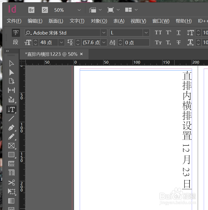This screenshot has width=208, height=210.
Task: Expand the zoom level 50% dropdown
Action: (x=79, y=10)
